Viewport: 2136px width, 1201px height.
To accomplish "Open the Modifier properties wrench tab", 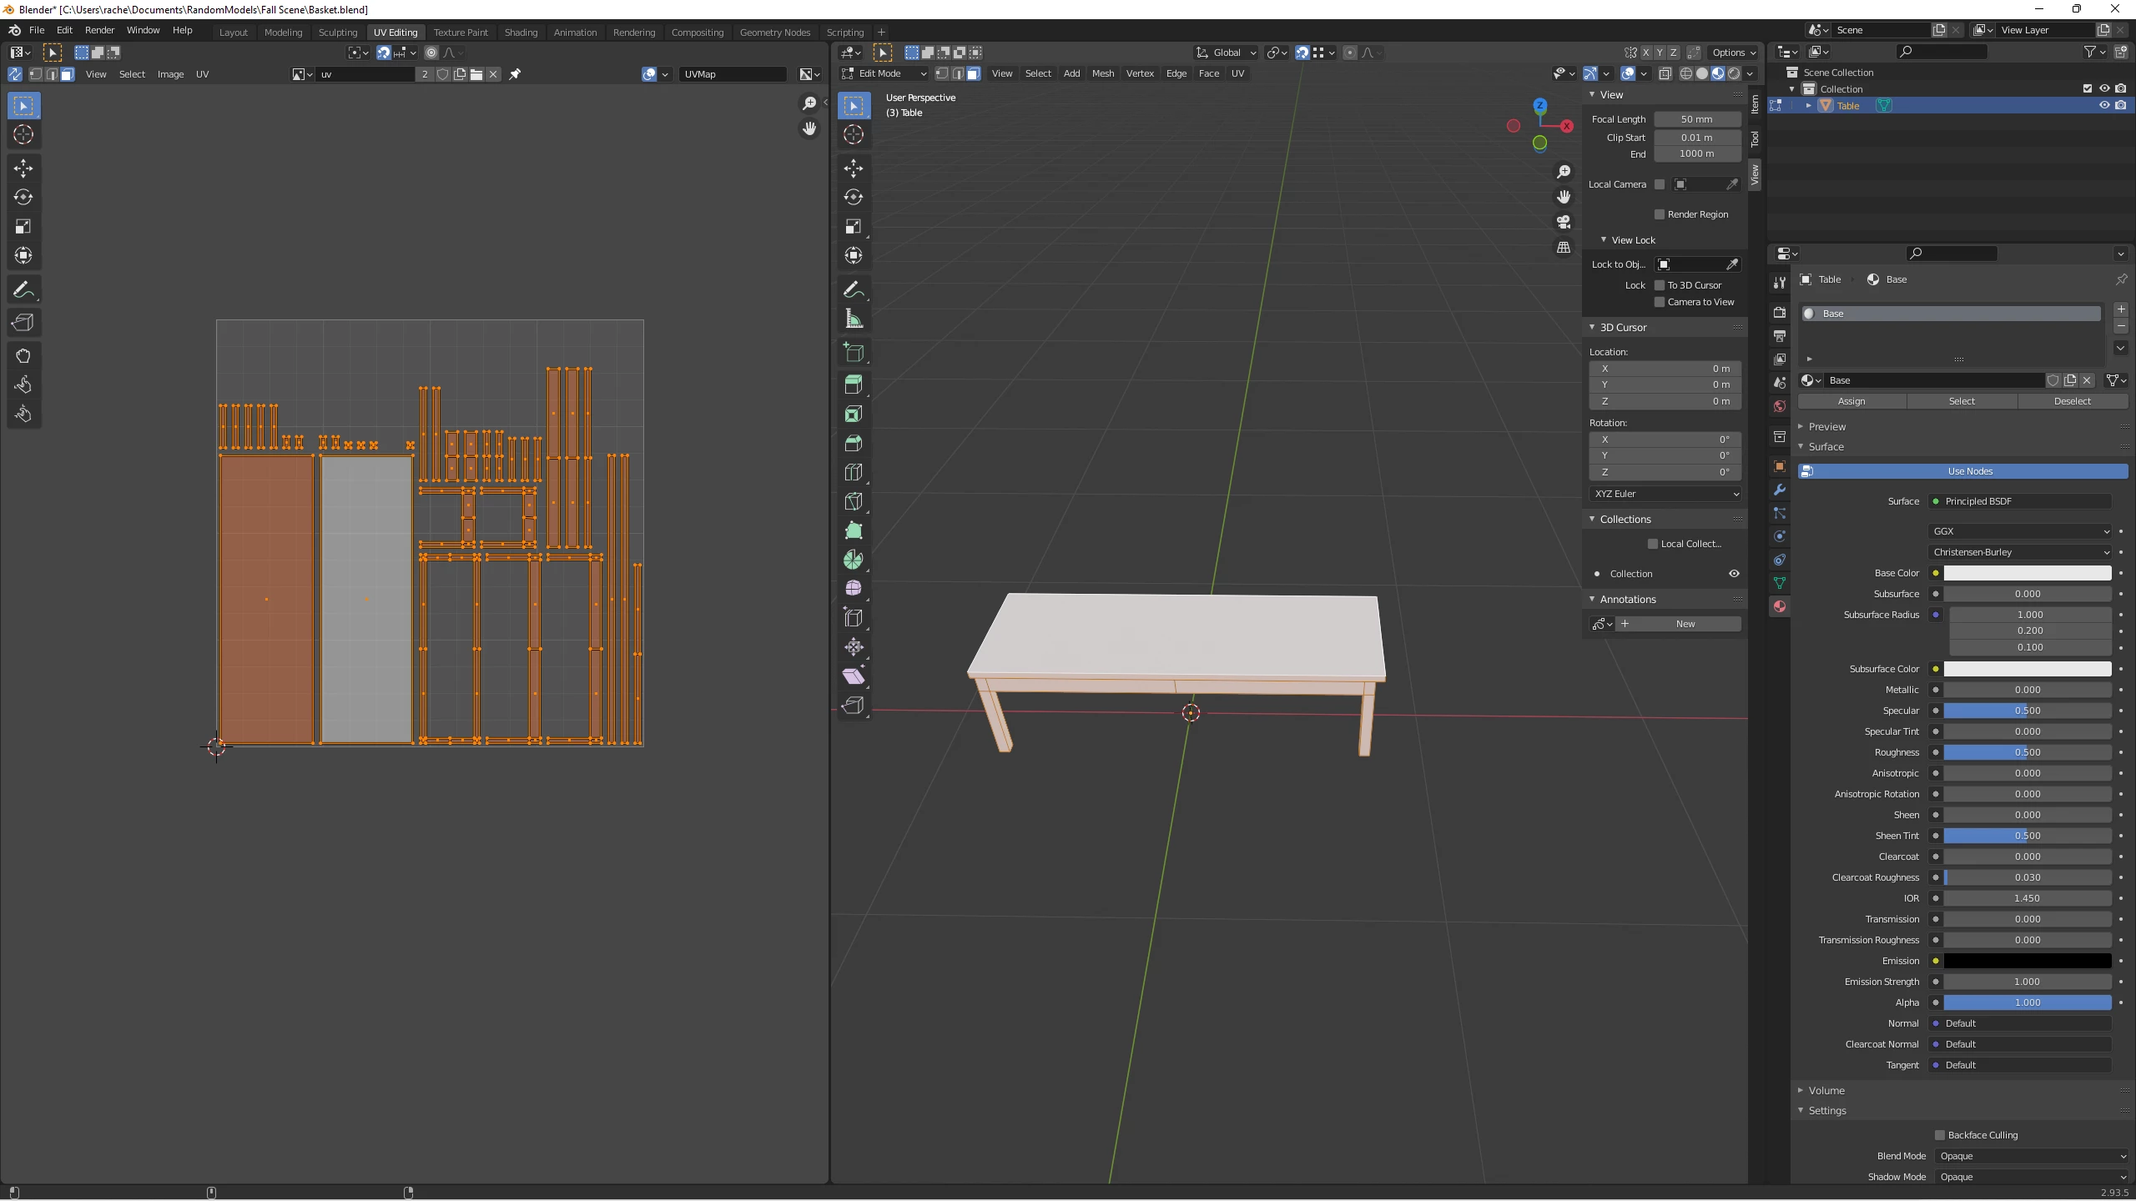I will pyautogui.click(x=1780, y=490).
